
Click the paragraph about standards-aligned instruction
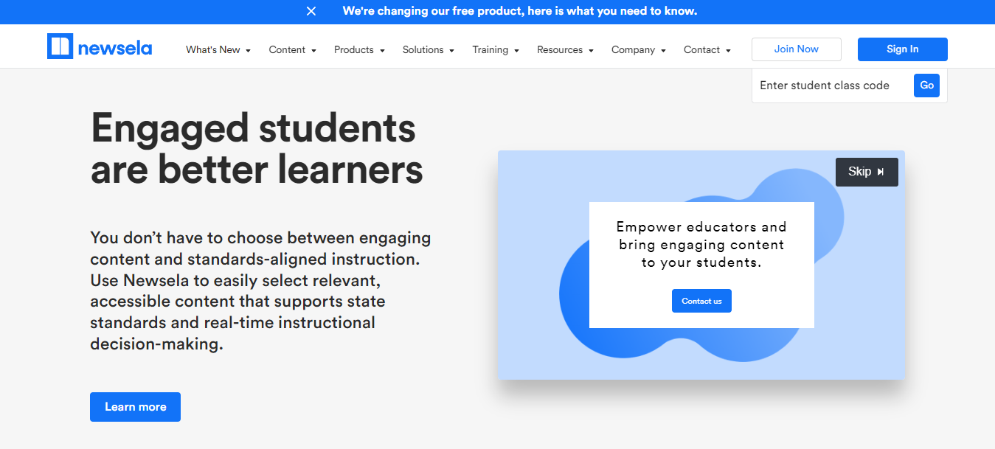(x=260, y=291)
